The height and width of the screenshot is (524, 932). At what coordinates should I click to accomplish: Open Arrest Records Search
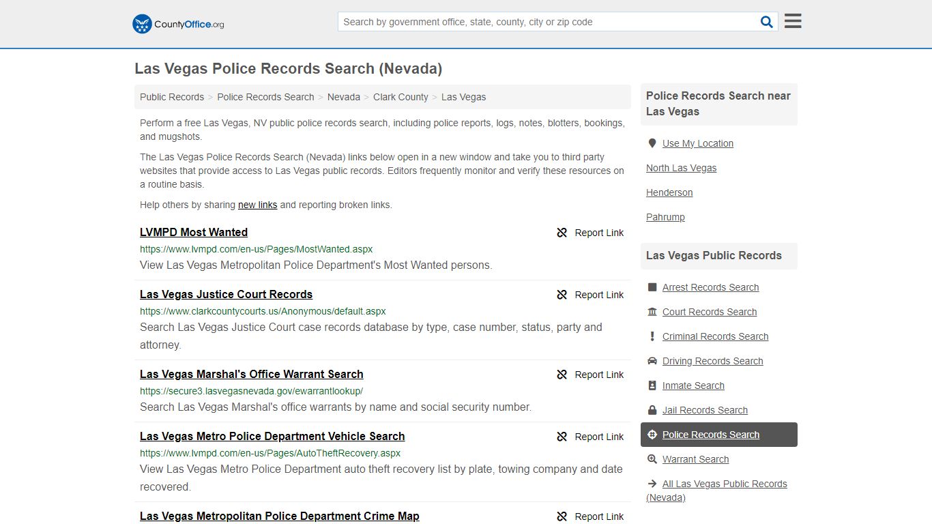pos(710,287)
